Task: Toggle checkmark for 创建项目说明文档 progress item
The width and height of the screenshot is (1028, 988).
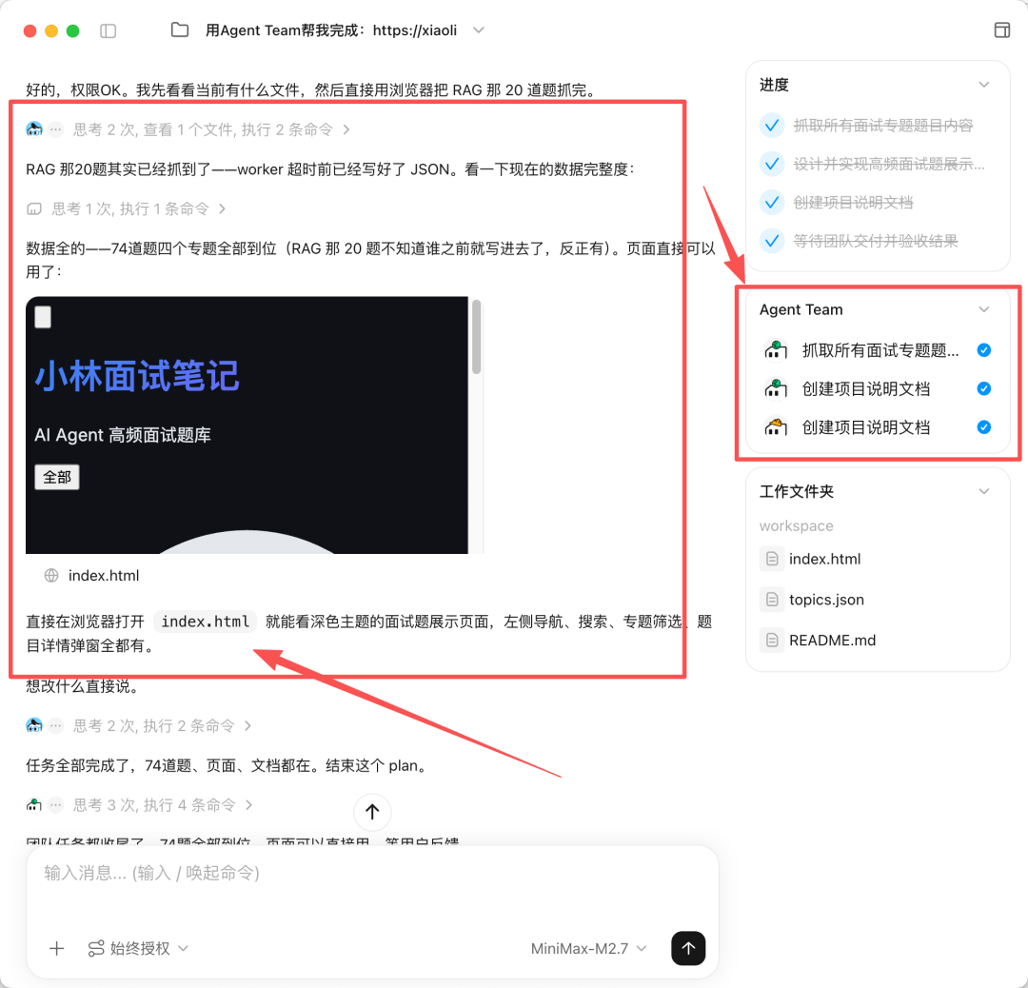Action: [x=772, y=203]
